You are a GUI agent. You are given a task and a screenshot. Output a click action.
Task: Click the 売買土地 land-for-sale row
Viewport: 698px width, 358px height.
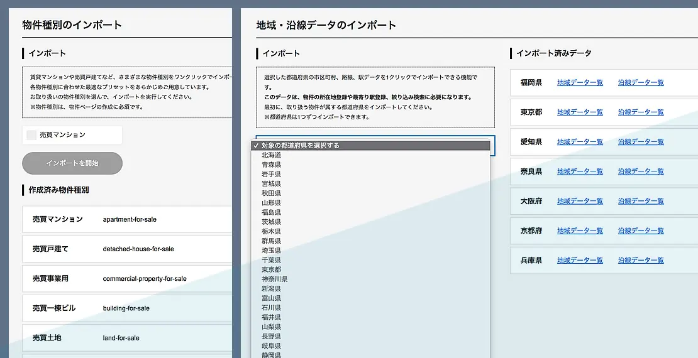click(127, 338)
